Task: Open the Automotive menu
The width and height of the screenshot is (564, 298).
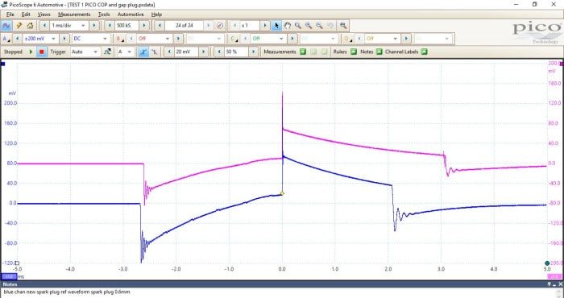Action: pos(131,14)
